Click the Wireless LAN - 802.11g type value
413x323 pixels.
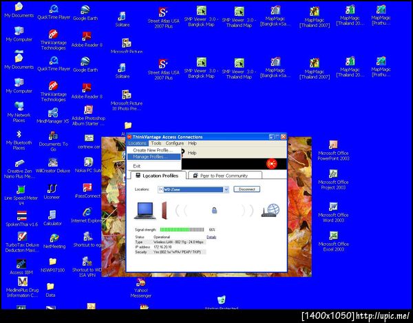[x=178, y=242]
